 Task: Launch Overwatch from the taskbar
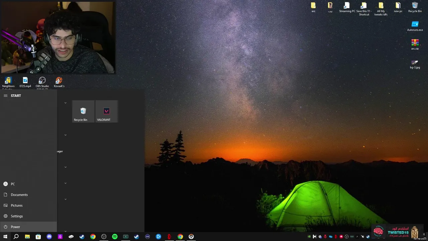[191, 237]
